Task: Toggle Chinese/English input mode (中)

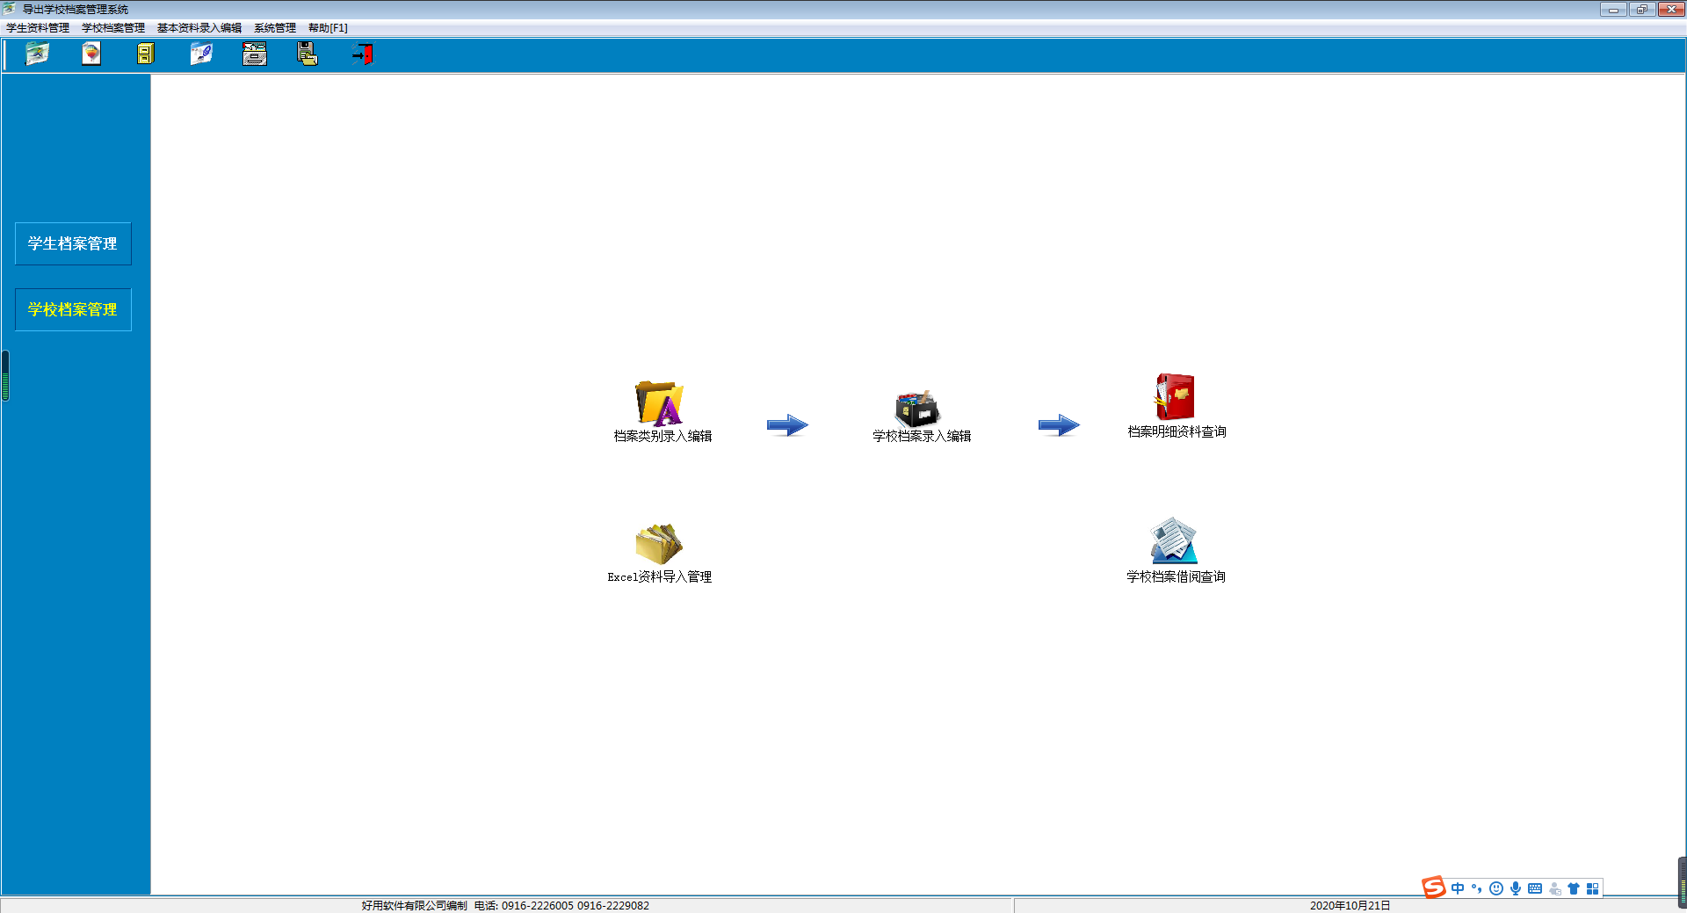Action: pyautogui.click(x=1458, y=888)
